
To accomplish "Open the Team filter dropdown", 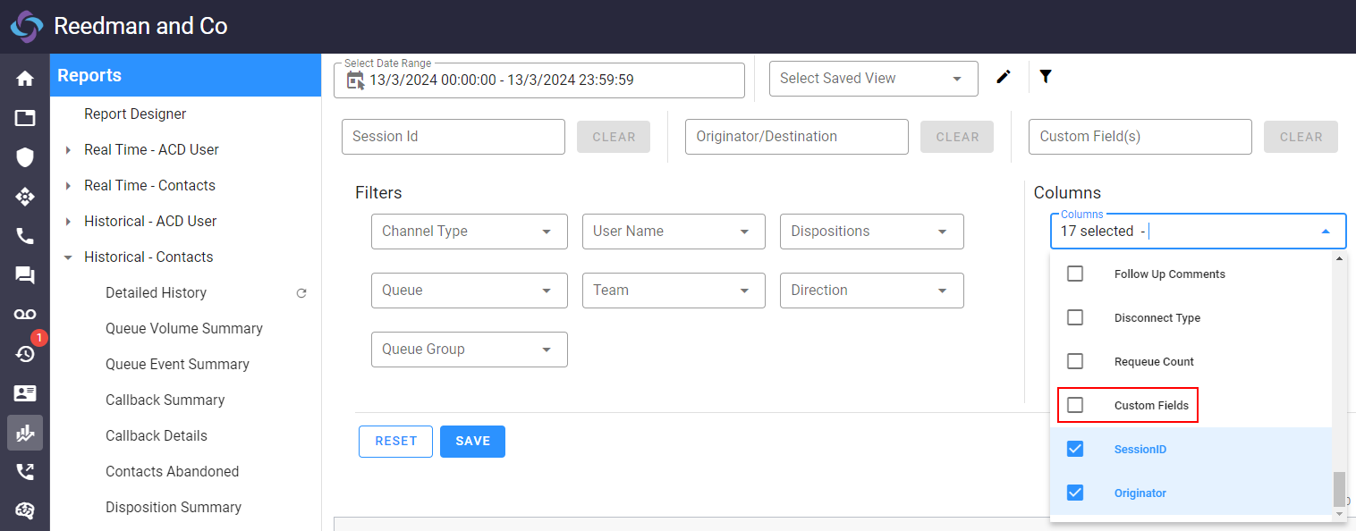I will [674, 291].
